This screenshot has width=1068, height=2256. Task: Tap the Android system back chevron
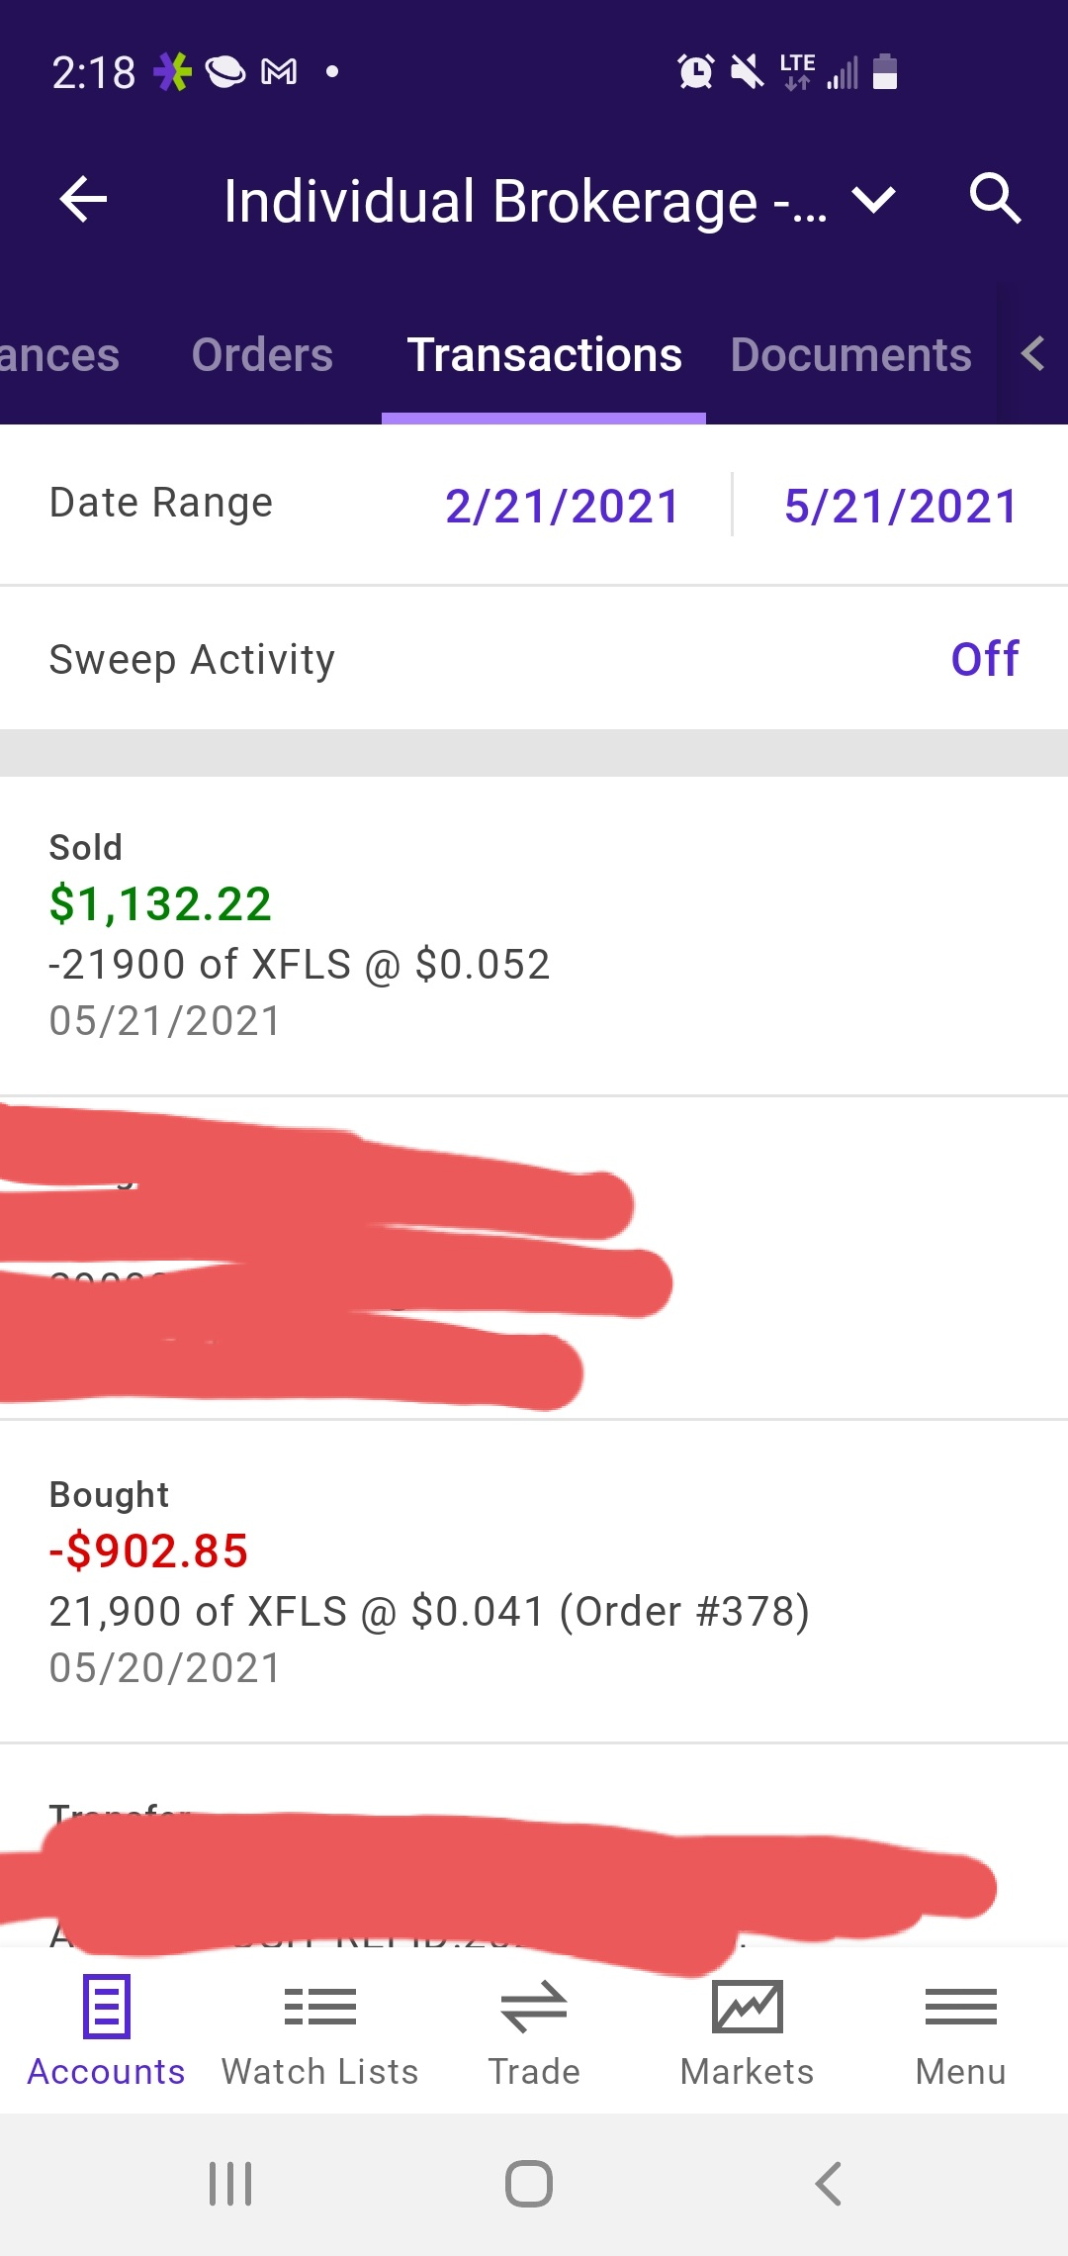829,2184
